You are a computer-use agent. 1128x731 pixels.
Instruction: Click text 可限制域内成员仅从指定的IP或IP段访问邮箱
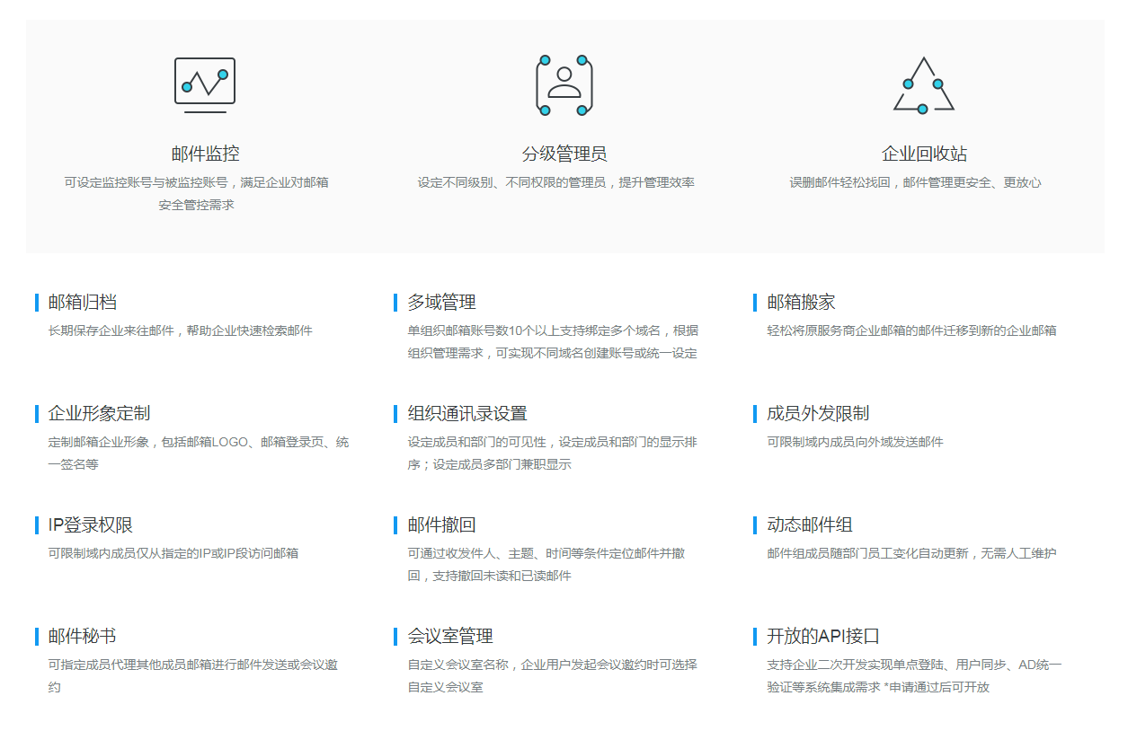coord(173,553)
